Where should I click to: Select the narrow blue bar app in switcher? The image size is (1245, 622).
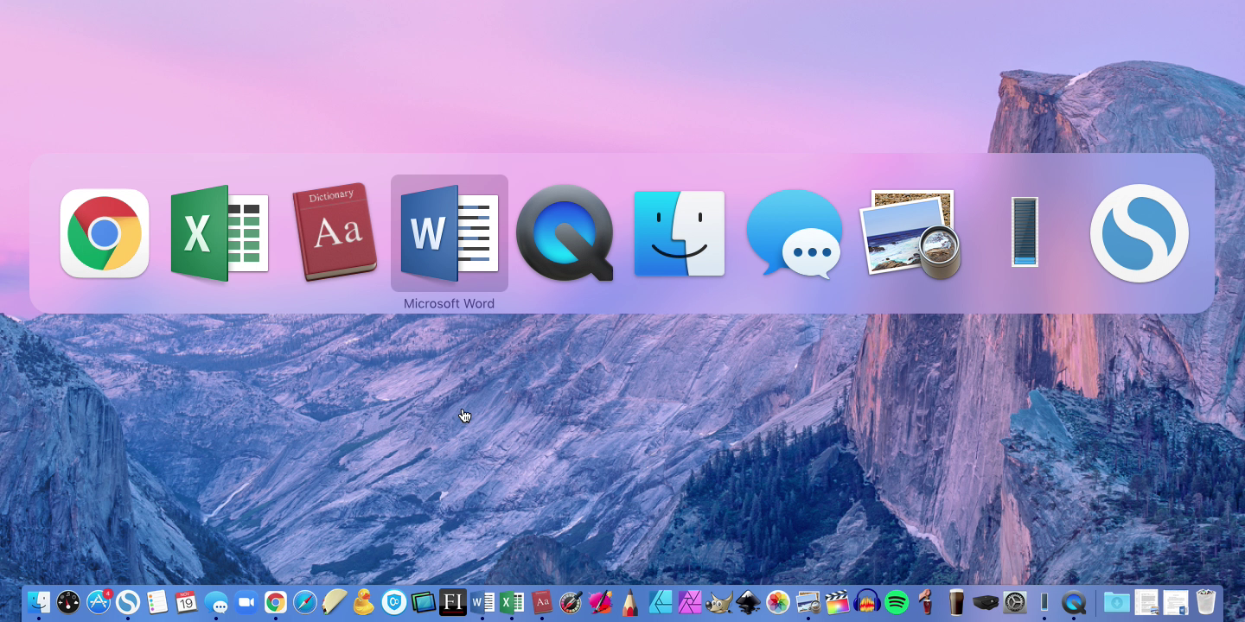[1025, 232]
